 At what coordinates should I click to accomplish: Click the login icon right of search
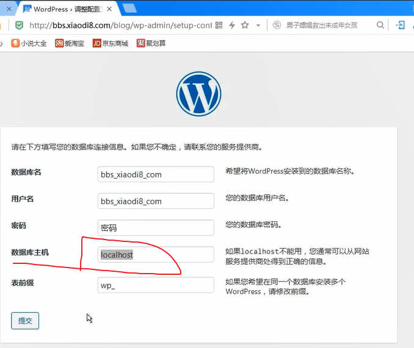(401, 25)
